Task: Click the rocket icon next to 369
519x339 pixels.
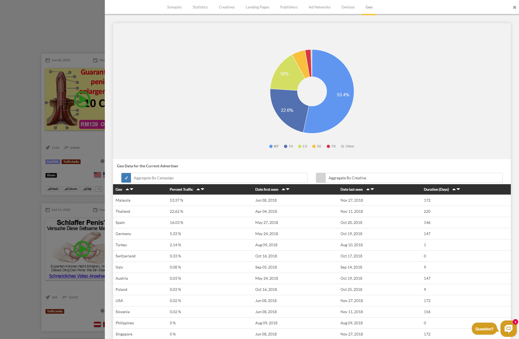Action: [x=48, y=297]
